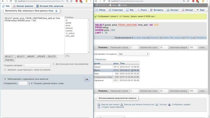Click PHP-код link
210x118 pixels.
pyautogui.click(x=189, y=38)
